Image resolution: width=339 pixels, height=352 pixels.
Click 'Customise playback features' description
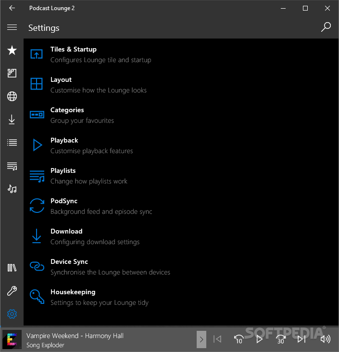coord(91,151)
